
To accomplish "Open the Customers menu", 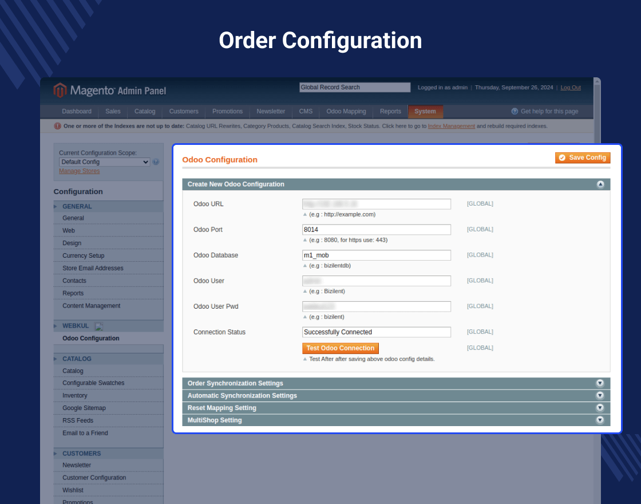I will point(184,111).
